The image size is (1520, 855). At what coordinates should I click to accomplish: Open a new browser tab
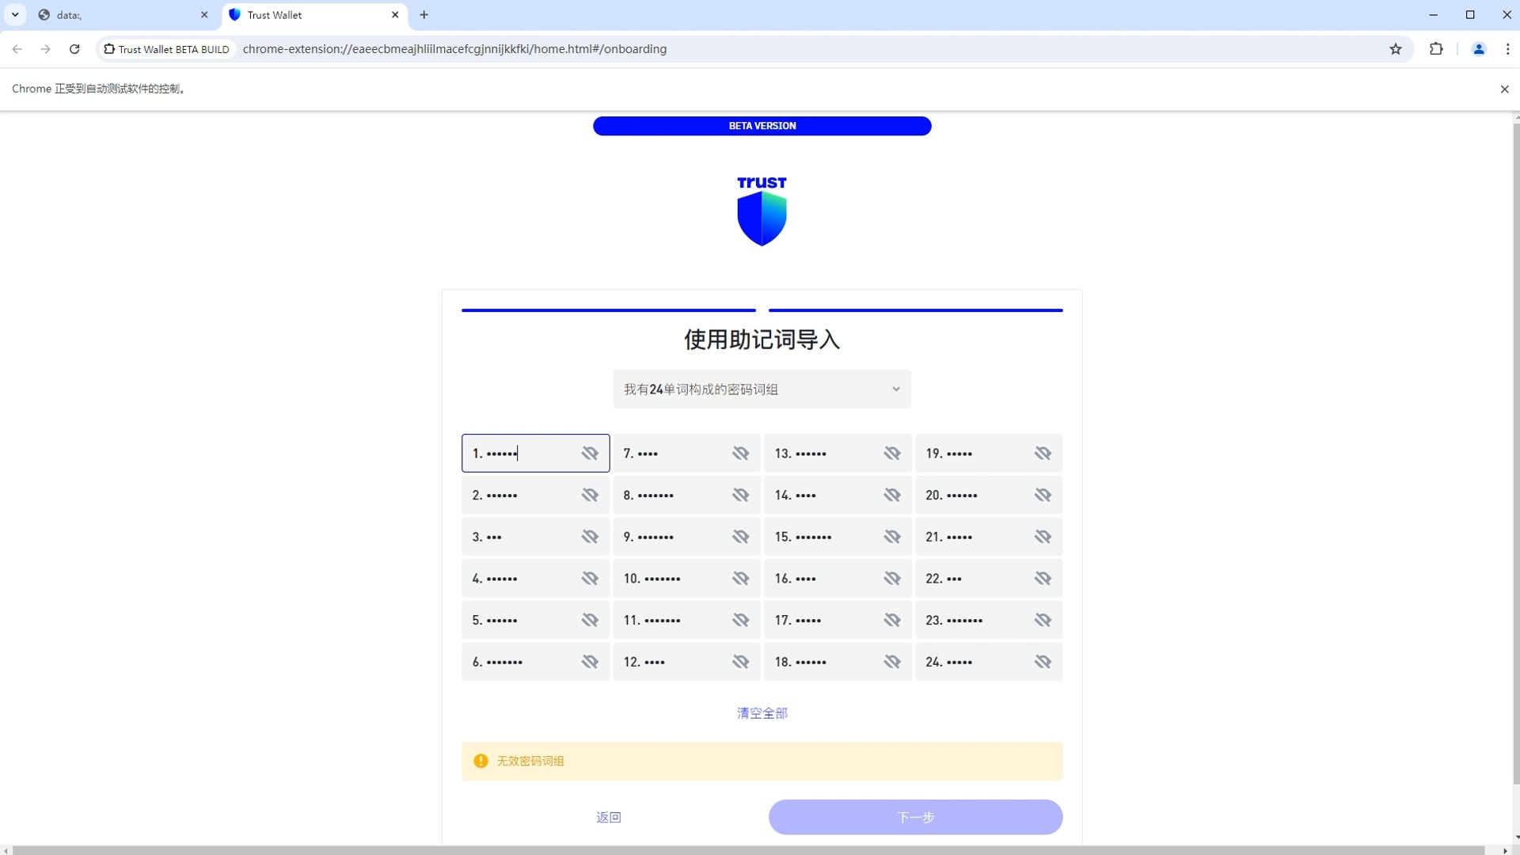(x=424, y=15)
